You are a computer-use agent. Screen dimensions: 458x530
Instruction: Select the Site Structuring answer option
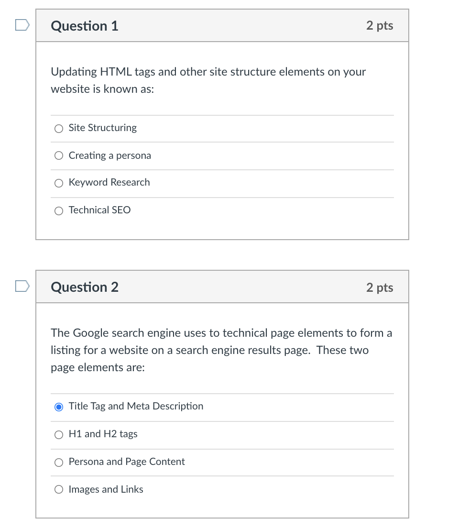(x=58, y=128)
